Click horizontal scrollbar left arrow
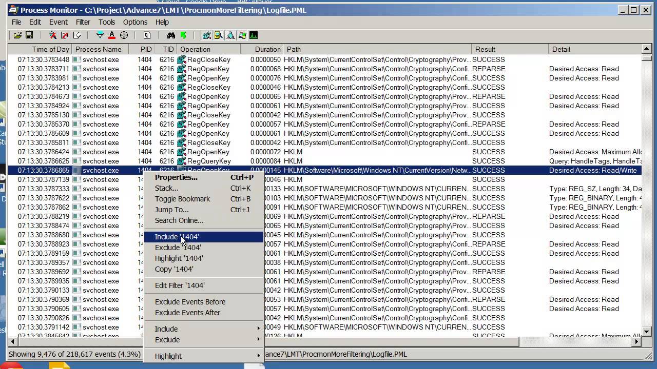The height and width of the screenshot is (369, 657). [x=12, y=341]
